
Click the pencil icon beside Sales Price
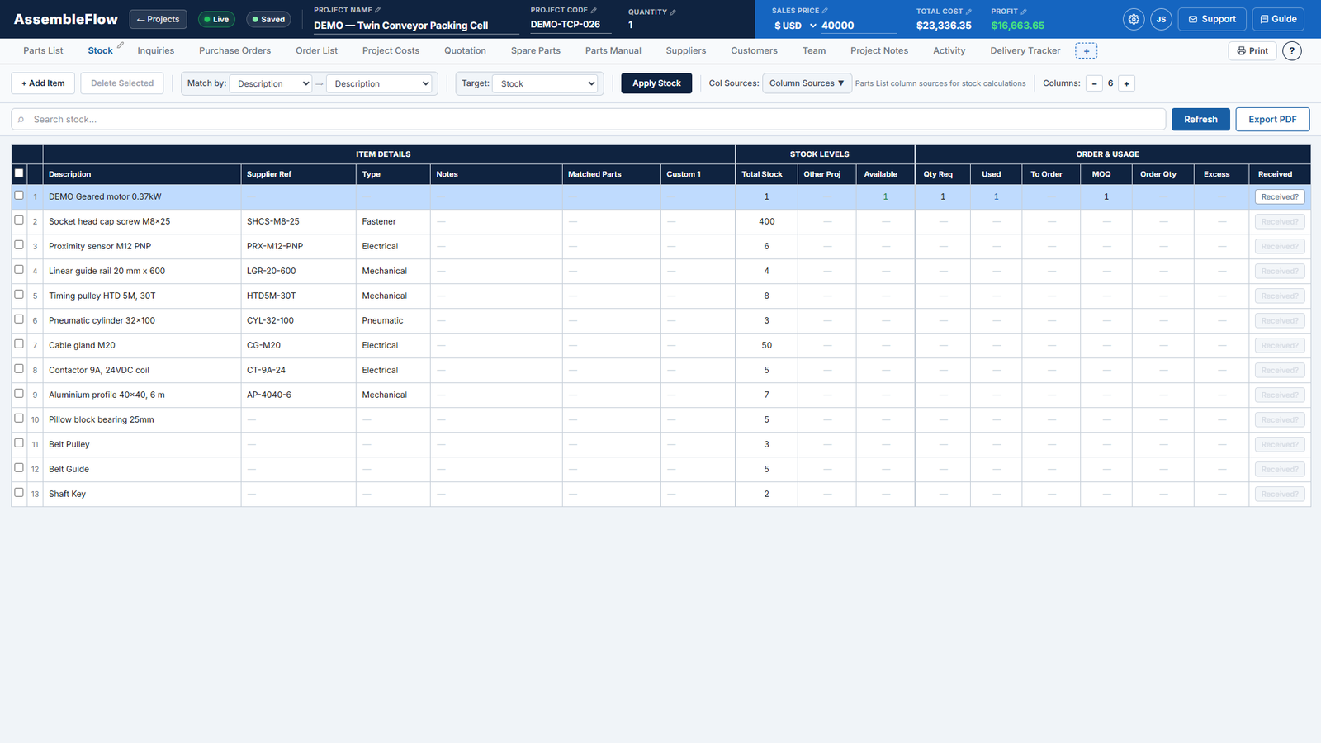click(x=825, y=10)
